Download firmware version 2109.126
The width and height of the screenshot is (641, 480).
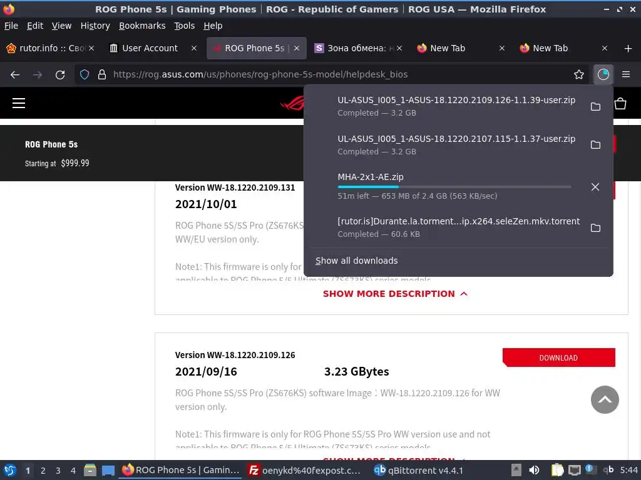pos(559,357)
